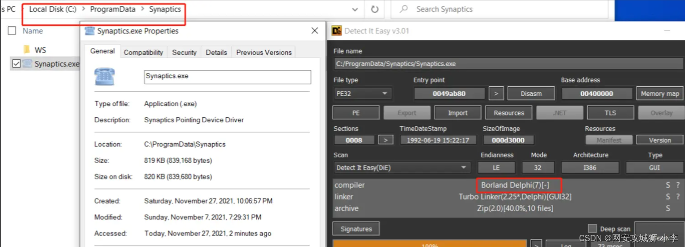
Task: Open the Version resource button
Action: click(x=660, y=140)
